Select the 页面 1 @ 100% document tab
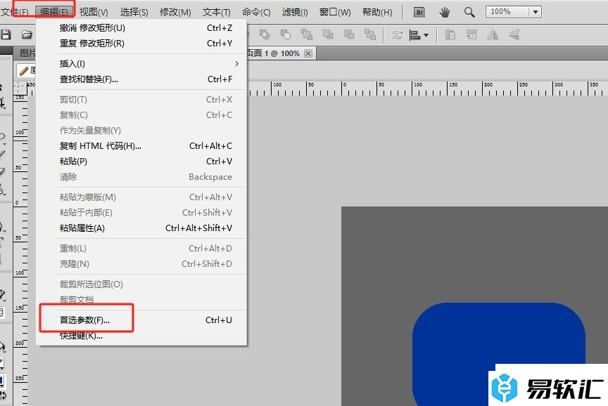The image size is (608, 406). pos(273,53)
